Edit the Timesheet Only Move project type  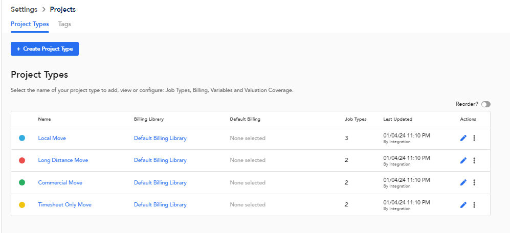click(463, 205)
